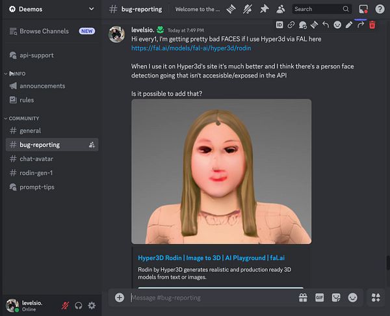Show member list
This screenshot has height=316, width=390.
pyautogui.click(x=281, y=9)
